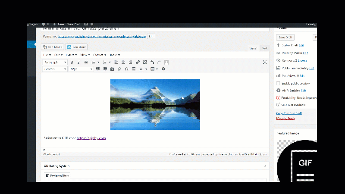Clear formatting with the eraser icon
345x194 pixels.
pyautogui.click(x=119, y=69)
